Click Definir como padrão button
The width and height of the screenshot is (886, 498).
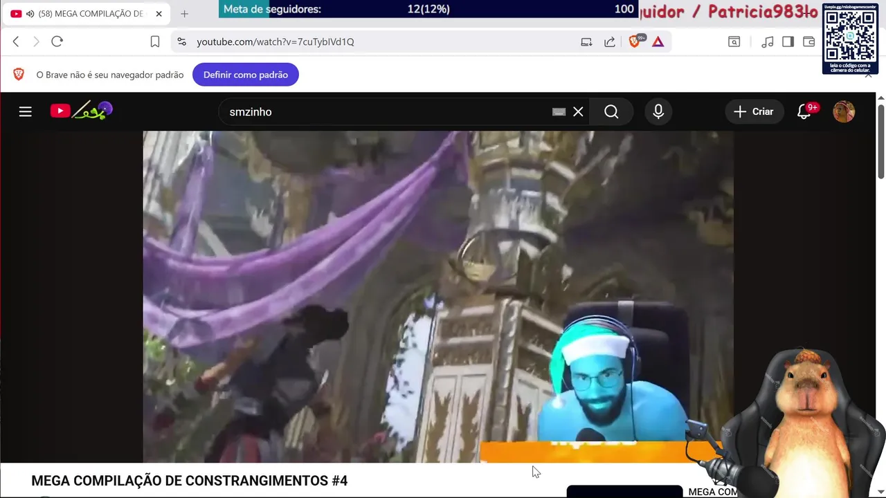click(246, 75)
